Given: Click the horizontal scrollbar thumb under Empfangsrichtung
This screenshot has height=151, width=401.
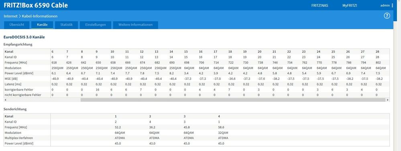Looking at the screenshot, I should [x=233, y=100].
